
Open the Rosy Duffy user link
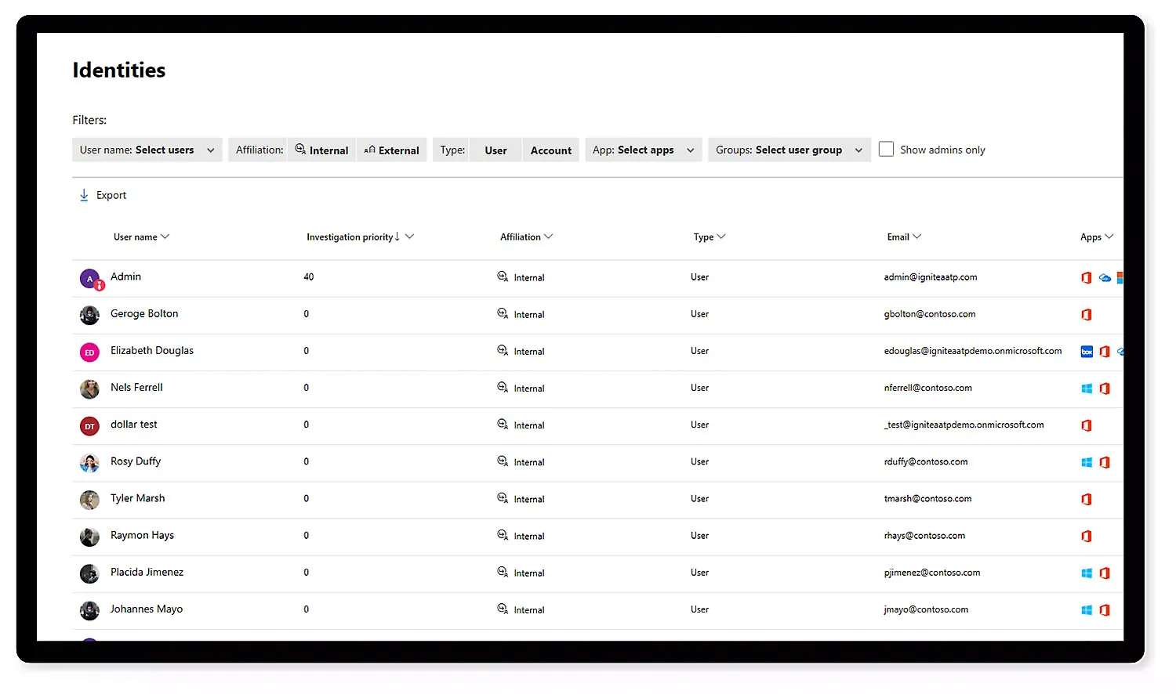click(x=136, y=461)
